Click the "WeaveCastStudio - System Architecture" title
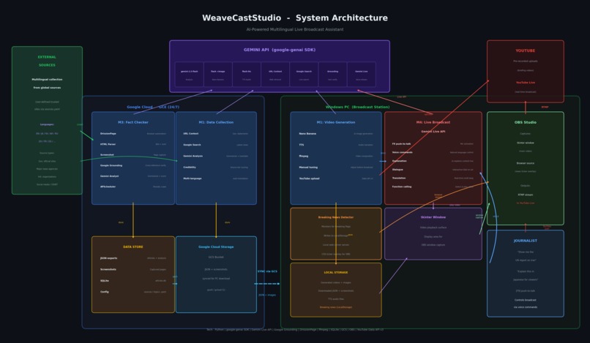This screenshot has width=590, height=343. coord(294,18)
